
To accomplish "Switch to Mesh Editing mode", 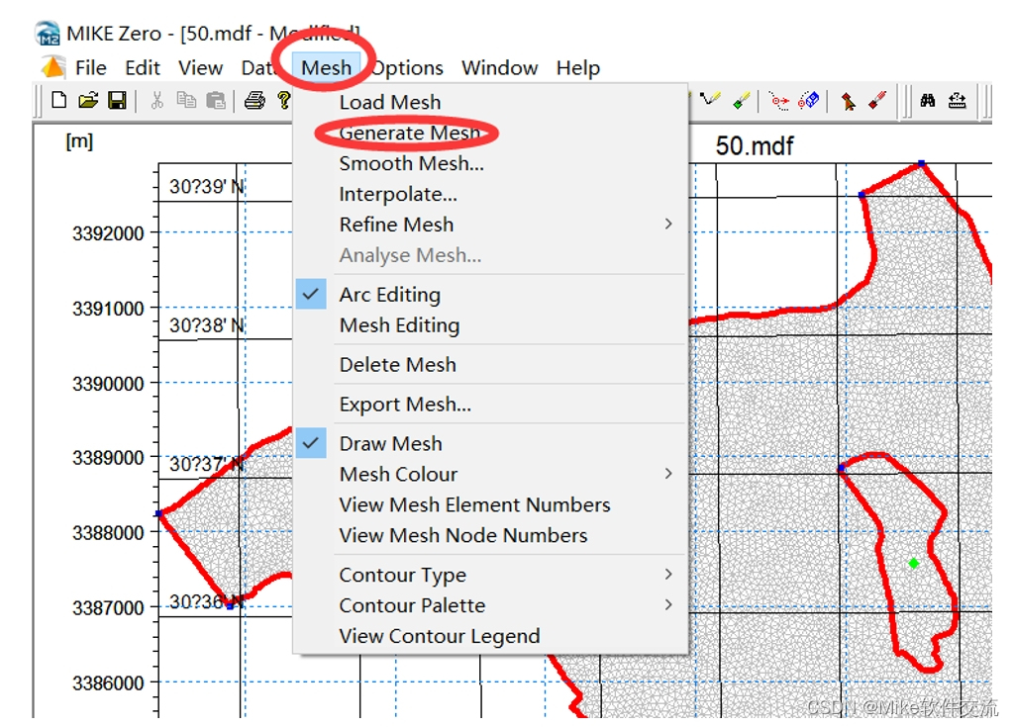I will [x=400, y=325].
